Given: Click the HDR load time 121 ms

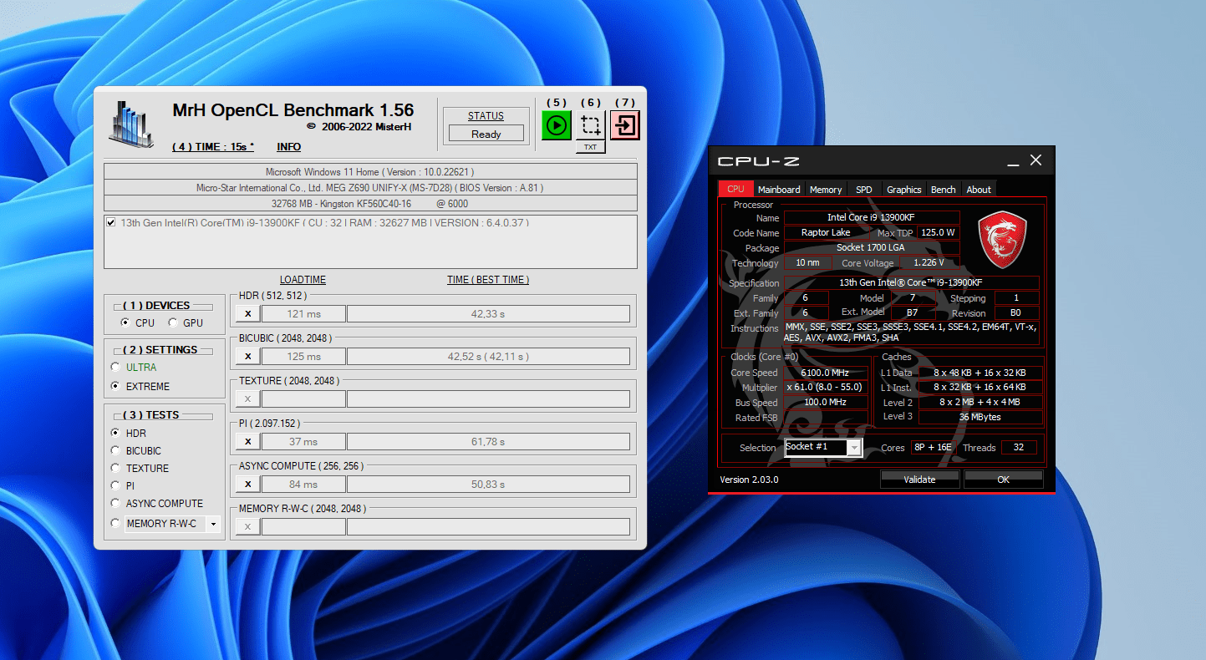Looking at the screenshot, I should (303, 313).
